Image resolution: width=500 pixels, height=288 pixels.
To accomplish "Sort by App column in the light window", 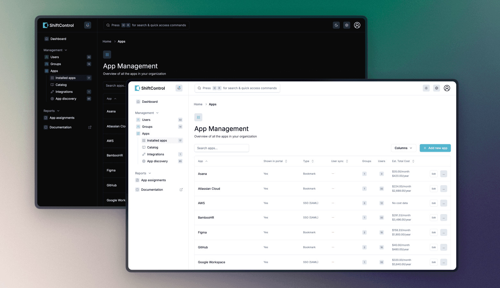I will pyautogui.click(x=203, y=161).
